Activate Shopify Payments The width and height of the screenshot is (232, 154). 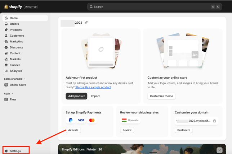(x=73, y=130)
